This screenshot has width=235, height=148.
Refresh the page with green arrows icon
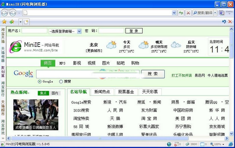coord(181,13)
